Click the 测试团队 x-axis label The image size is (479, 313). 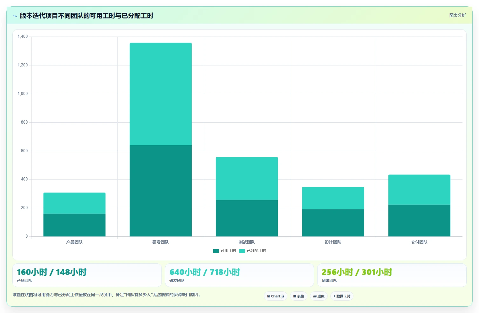point(247,242)
